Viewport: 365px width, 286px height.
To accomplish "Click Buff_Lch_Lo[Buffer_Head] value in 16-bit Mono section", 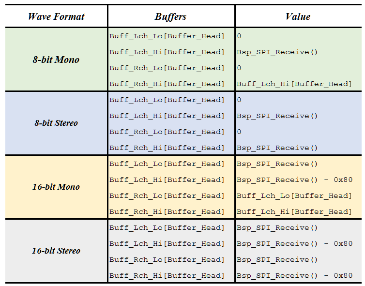I will (x=294, y=196).
